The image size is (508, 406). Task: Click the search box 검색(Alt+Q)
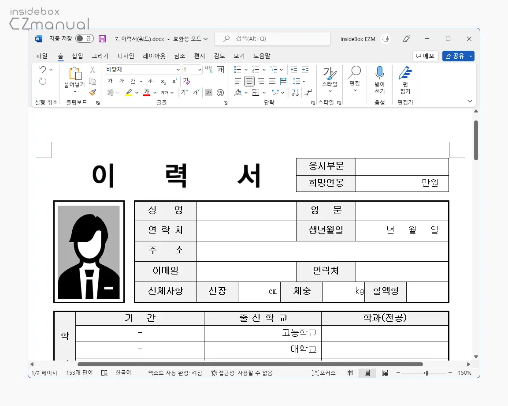(x=272, y=39)
